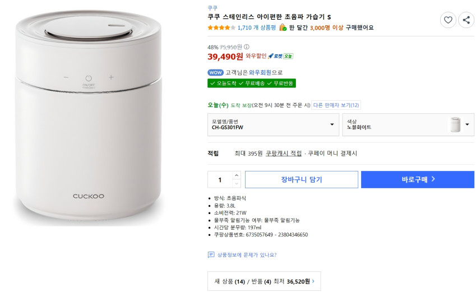Open the 1,710 개 상품평 reviews link

pyautogui.click(x=256, y=27)
